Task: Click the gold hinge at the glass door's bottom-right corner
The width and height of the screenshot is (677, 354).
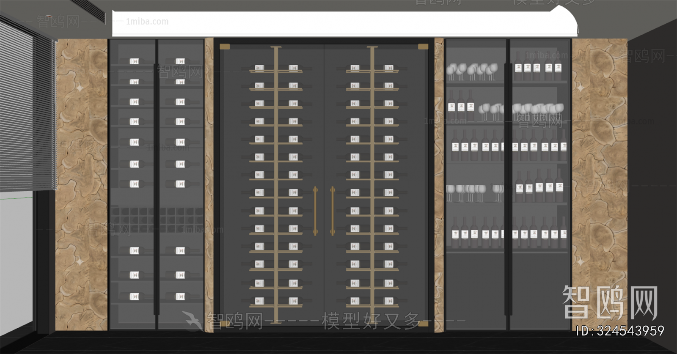Action: (x=423, y=324)
